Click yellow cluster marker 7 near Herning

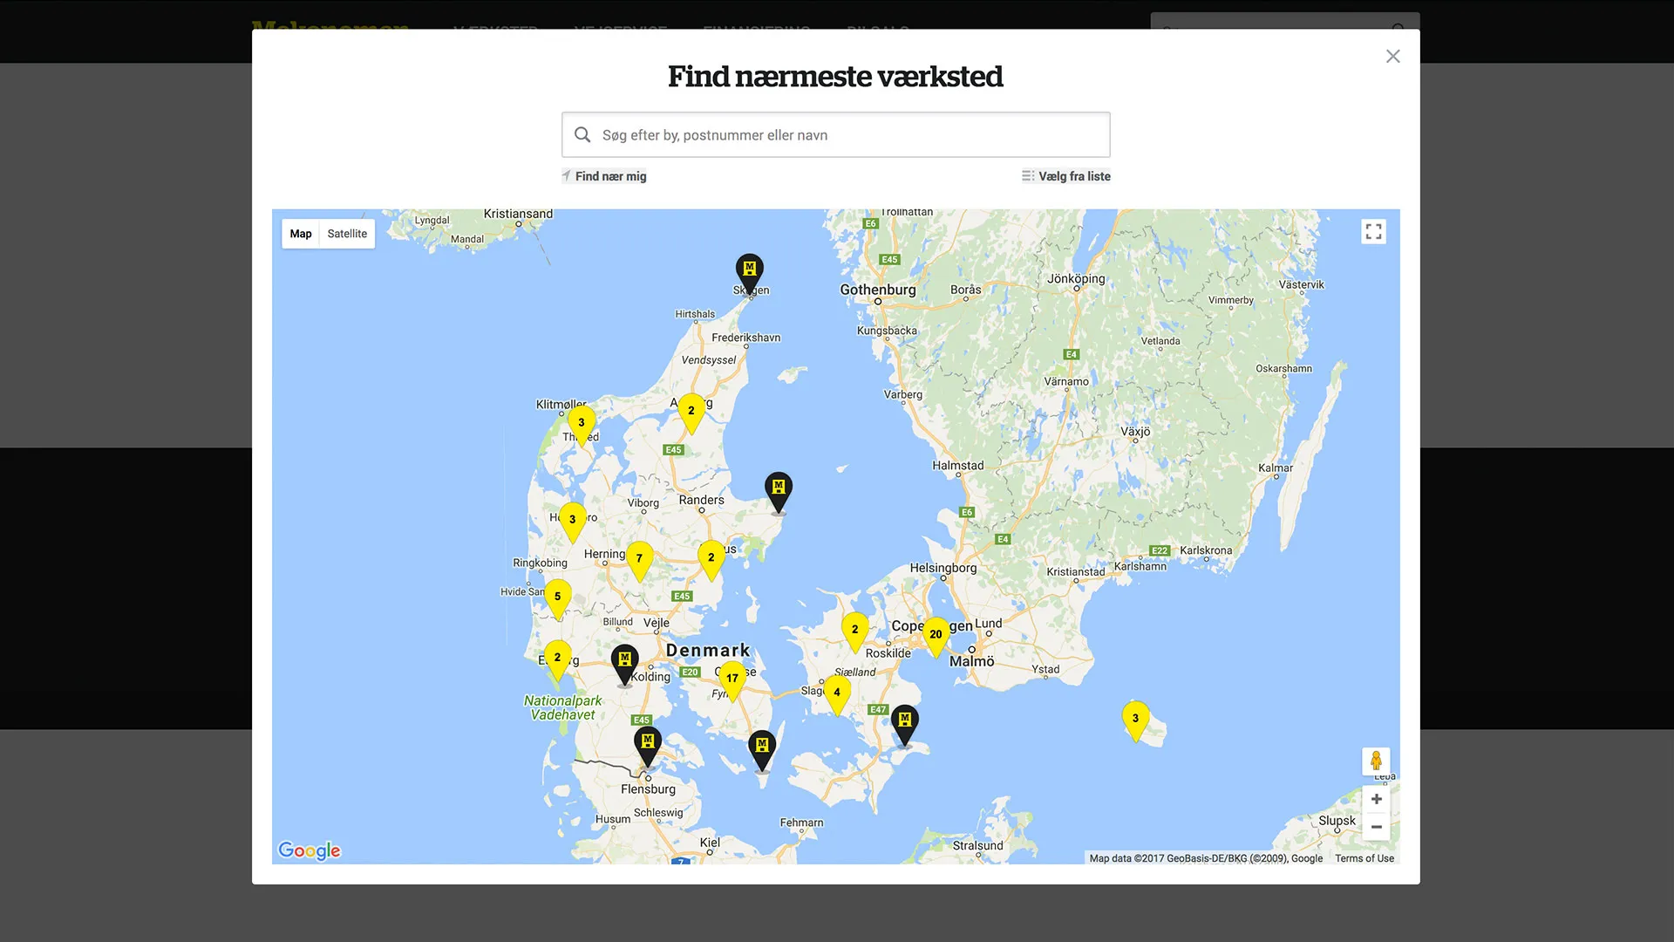(639, 559)
